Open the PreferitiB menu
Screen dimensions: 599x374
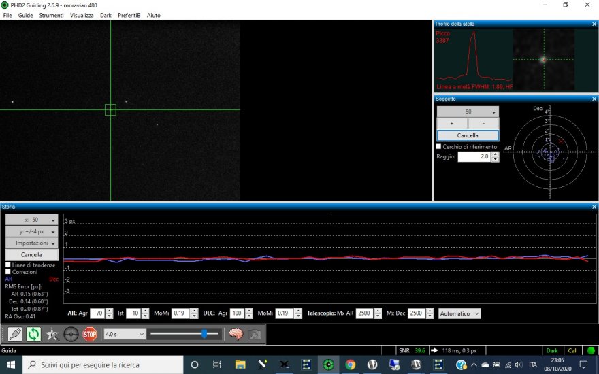coord(129,15)
